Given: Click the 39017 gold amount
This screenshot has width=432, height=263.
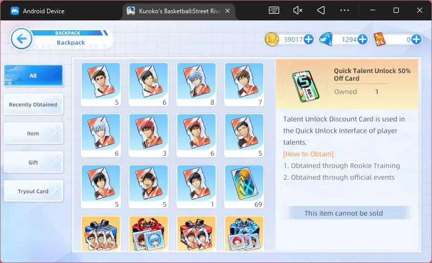Looking at the screenshot, I should (x=293, y=40).
